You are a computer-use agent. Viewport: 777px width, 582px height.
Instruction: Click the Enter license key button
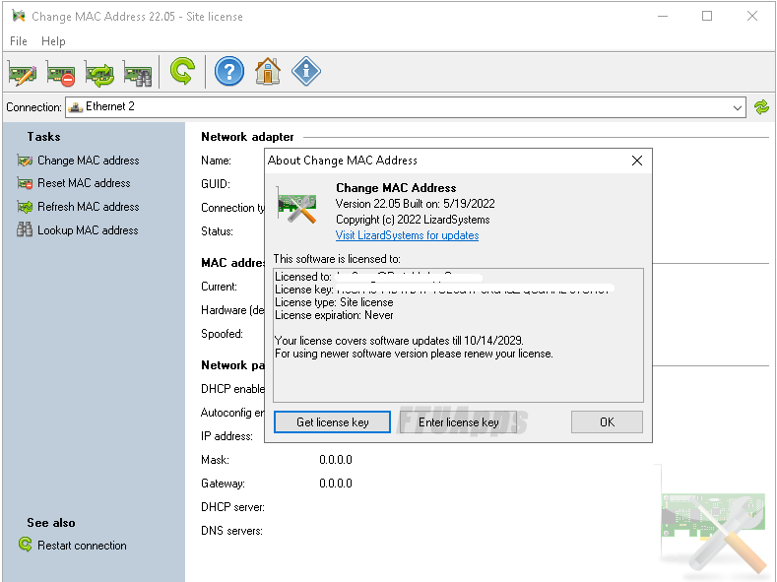[458, 422]
